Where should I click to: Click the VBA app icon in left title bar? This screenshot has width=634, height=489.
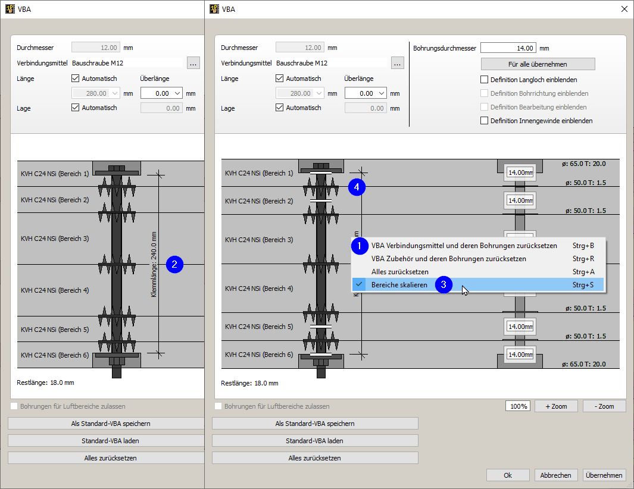pos(10,9)
